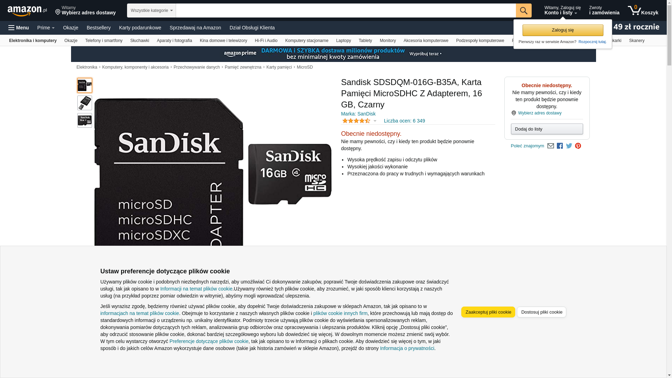Expand the star rating breakdown chevron
This screenshot has width=672, height=378.
375,121
